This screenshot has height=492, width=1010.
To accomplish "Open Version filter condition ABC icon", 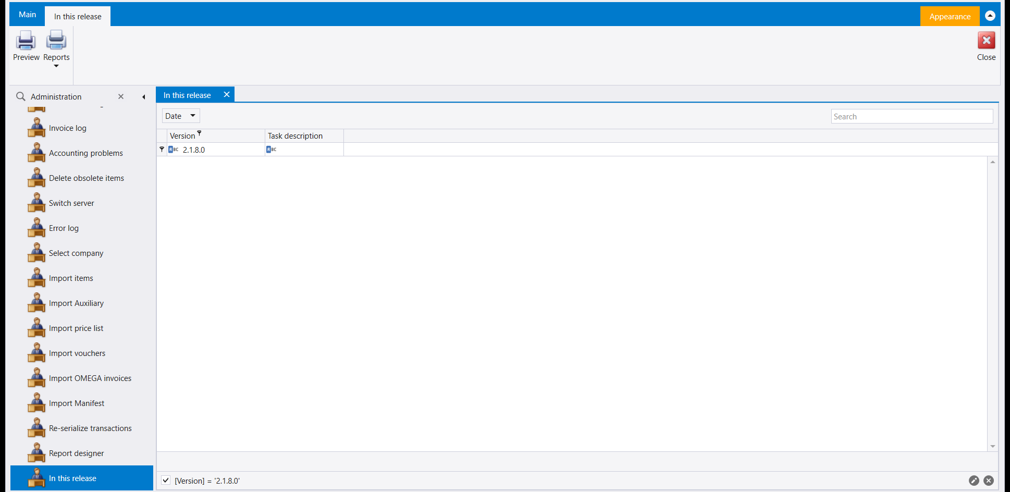I will (174, 150).
